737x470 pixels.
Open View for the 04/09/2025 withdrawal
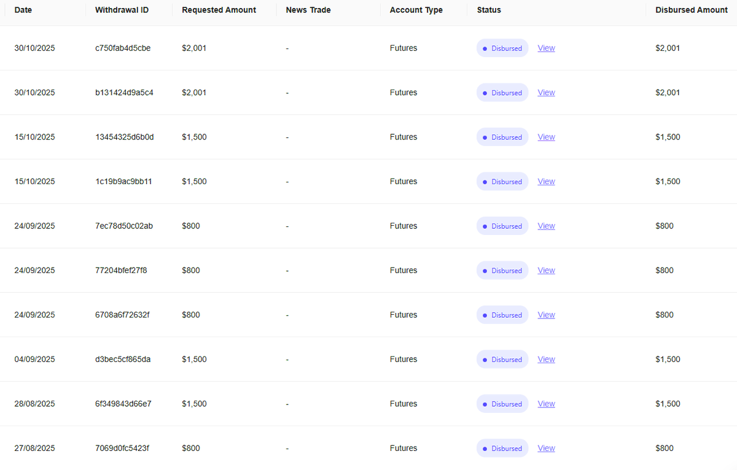pos(546,359)
